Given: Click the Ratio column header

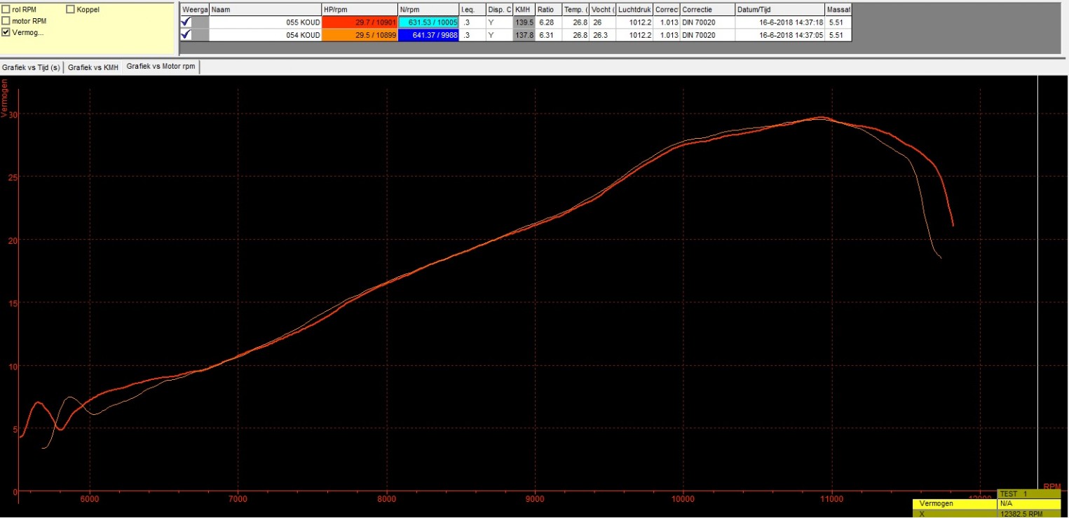Looking at the screenshot, I should [548, 11].
